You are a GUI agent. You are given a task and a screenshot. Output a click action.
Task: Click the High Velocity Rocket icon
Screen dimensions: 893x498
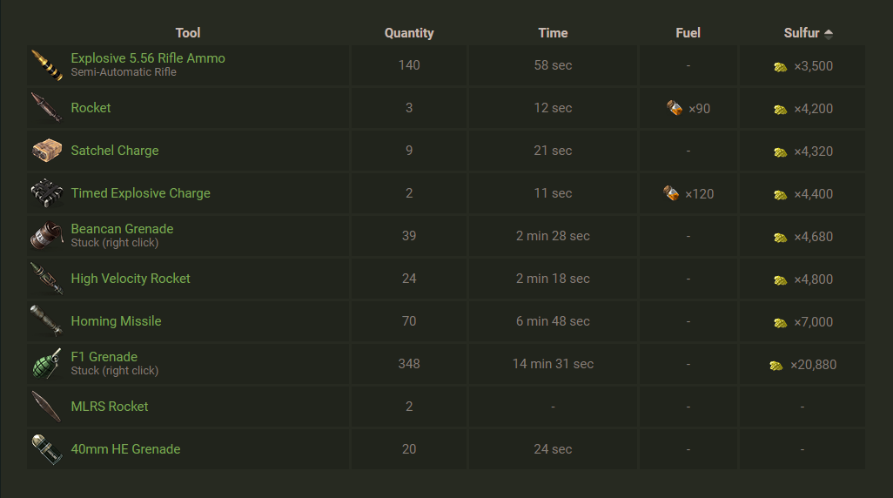point(46,279)
